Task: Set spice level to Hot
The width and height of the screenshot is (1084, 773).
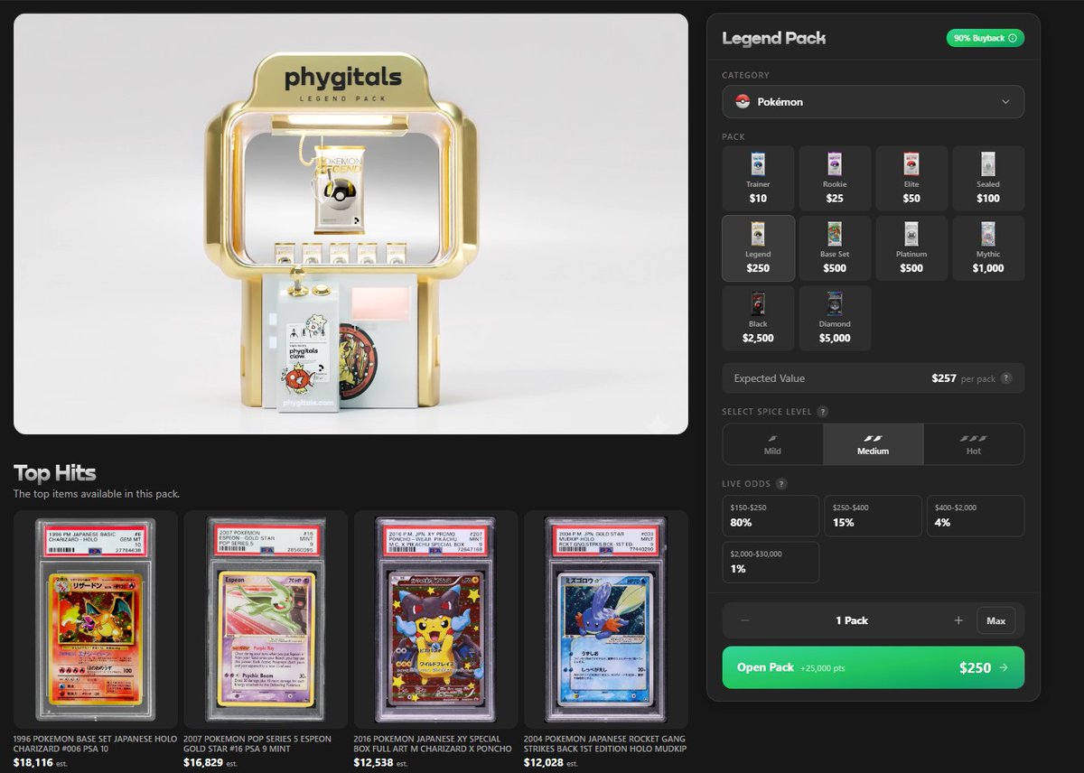Action: point(974,444)
